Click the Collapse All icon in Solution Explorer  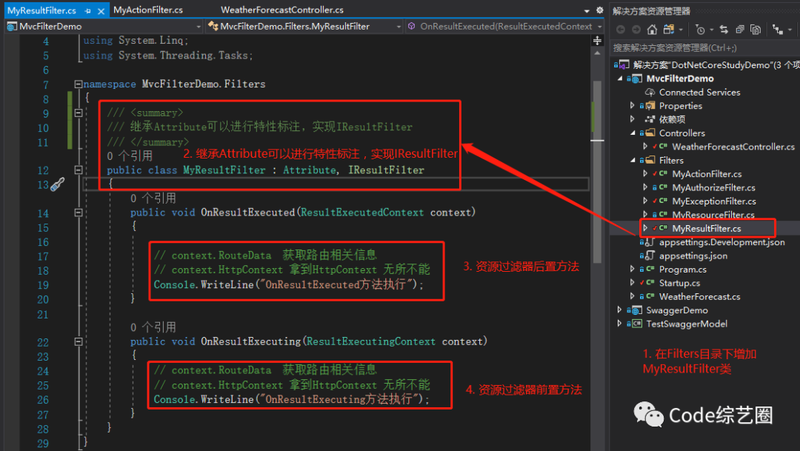[740, 30]
